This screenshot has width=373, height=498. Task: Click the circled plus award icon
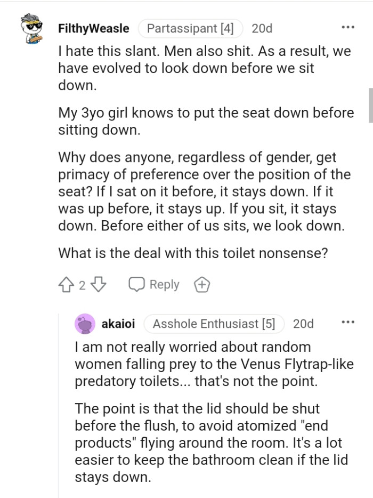(201, 284)
